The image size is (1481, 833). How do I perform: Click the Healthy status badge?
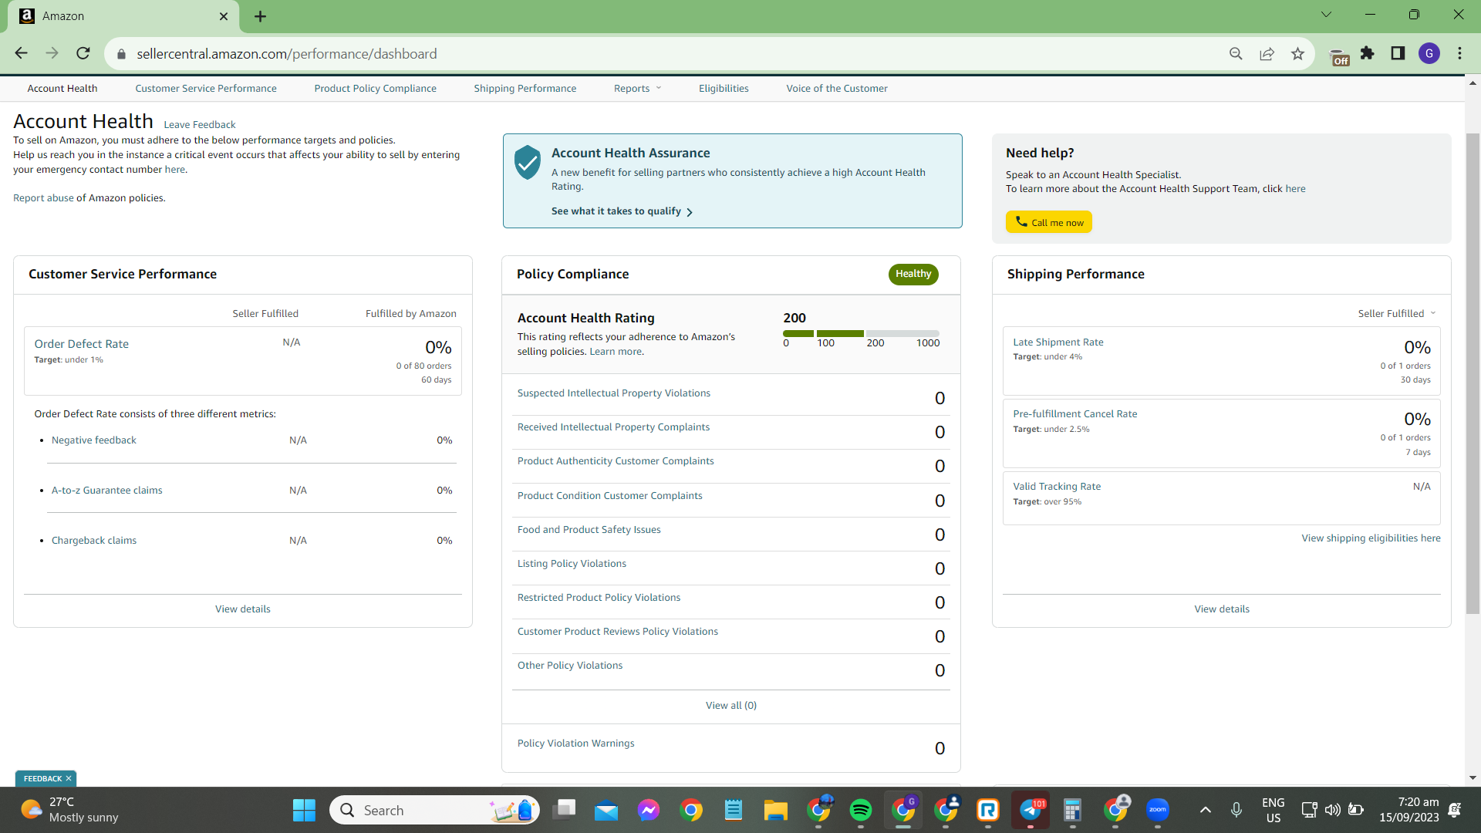(x=913, y=275)
